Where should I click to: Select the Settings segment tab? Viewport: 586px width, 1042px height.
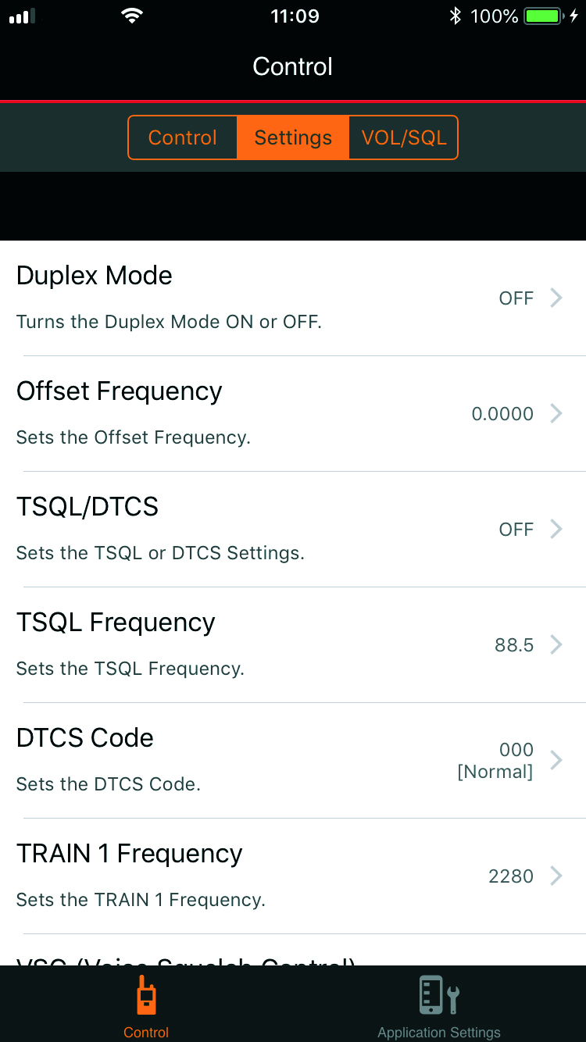293,137
